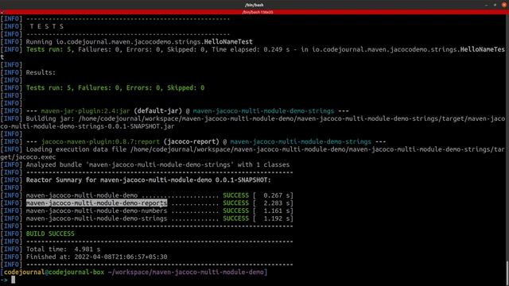This screenshot has height=286, width=509.
Task: Click the terminal scrollbar thumb
Action: tap(507, 272)
